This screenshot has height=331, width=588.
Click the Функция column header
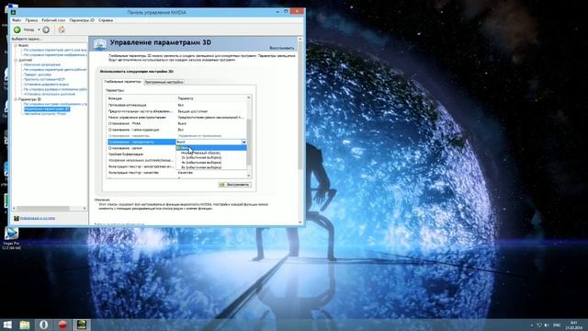coord(141,98)
